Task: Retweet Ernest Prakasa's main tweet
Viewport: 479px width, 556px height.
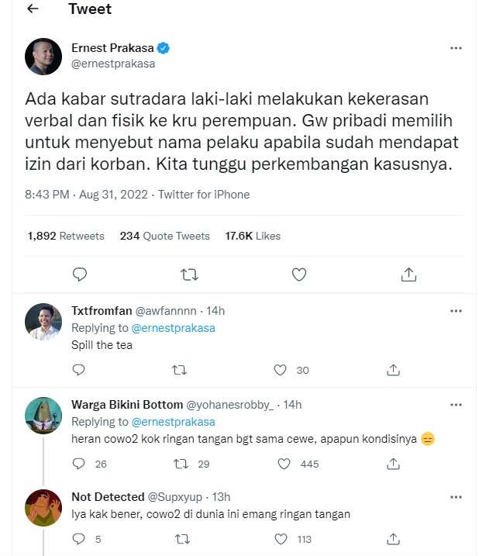Action: click(x=189, y=274)
